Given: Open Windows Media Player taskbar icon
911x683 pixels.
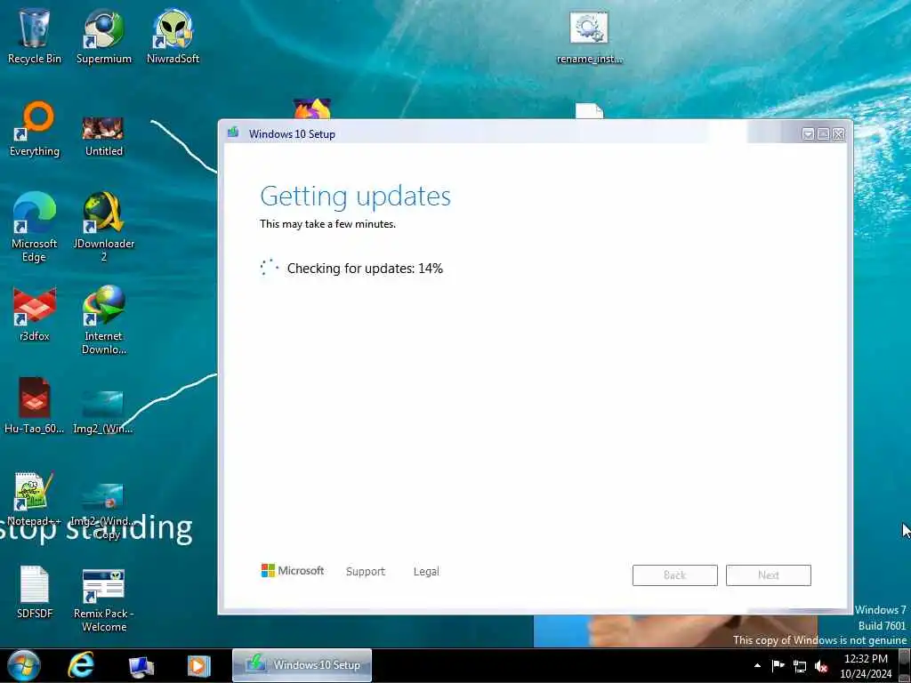Looking at the screenshot, I should tap(198, 666).
